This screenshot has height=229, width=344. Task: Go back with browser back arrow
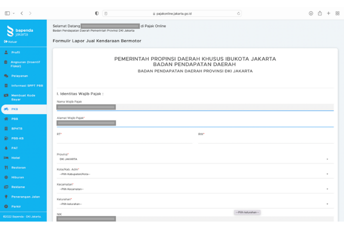click(x=22, y=14)
